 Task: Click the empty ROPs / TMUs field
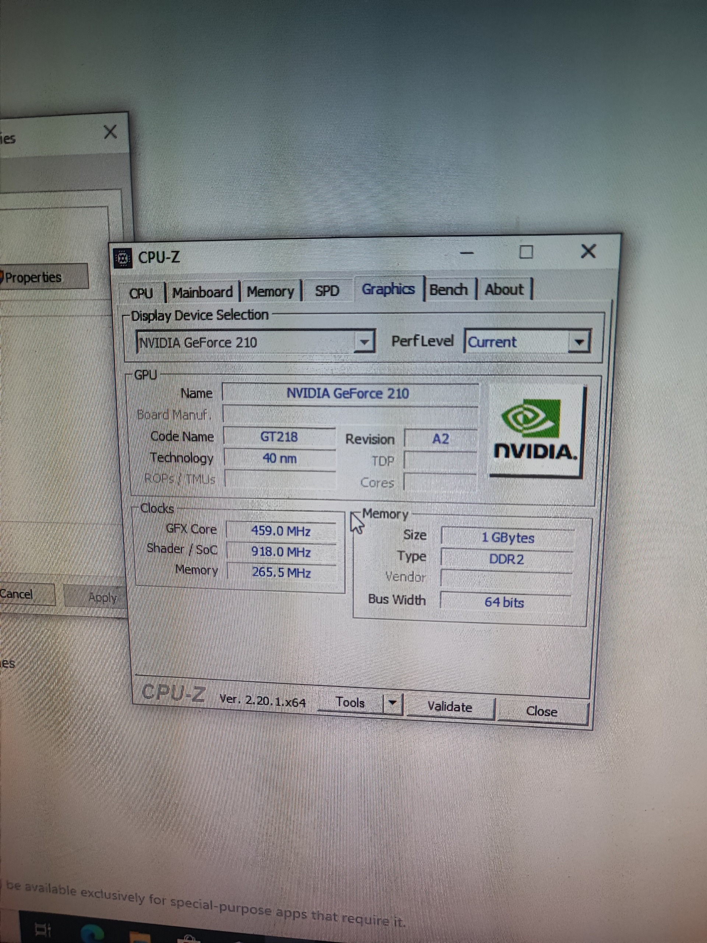[280, 480]
